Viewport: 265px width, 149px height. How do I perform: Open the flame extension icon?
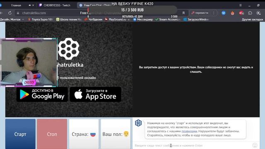tap(233, 13)
